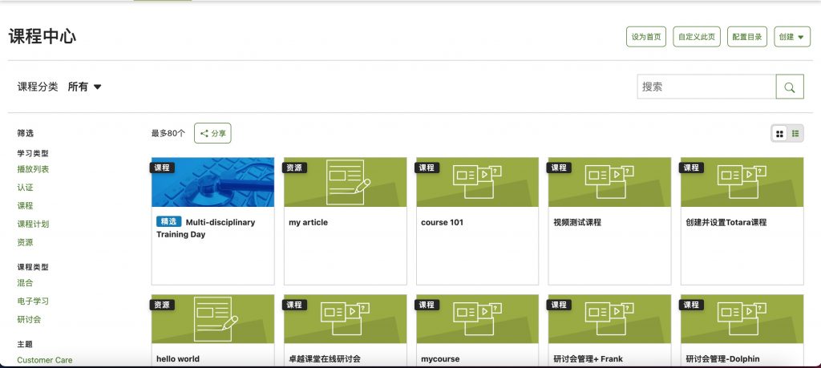
Task: Filter by 课程 in the 学习类型 sidebar
Action: coord(25,206)
